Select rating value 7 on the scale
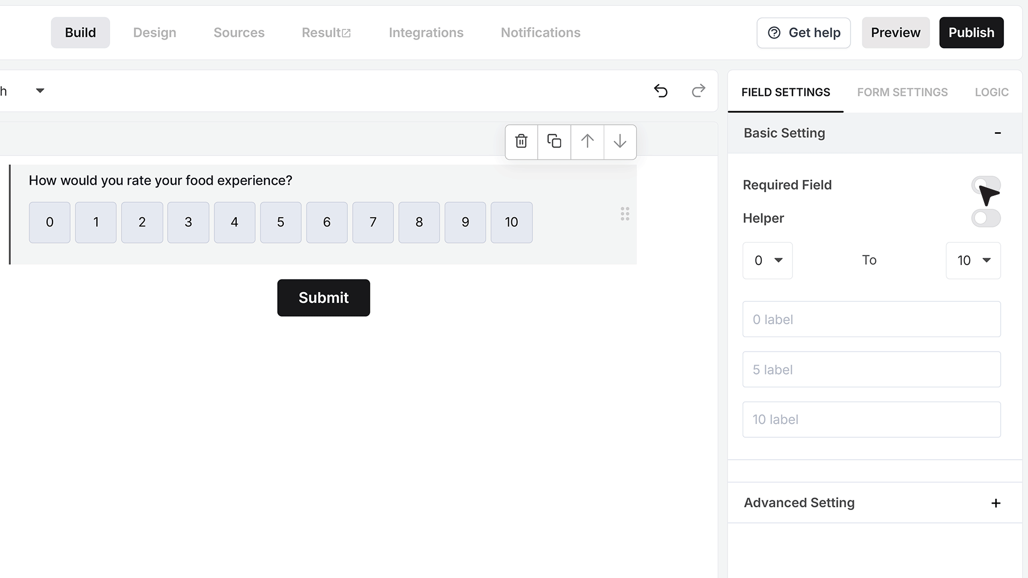The height and width of the screenshot is (578, 1028). click(373, 223)
